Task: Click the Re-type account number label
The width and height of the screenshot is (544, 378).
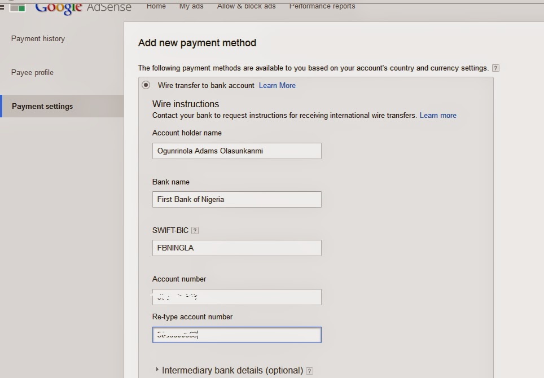Action: pyautogui.click(x=192, y=317)
